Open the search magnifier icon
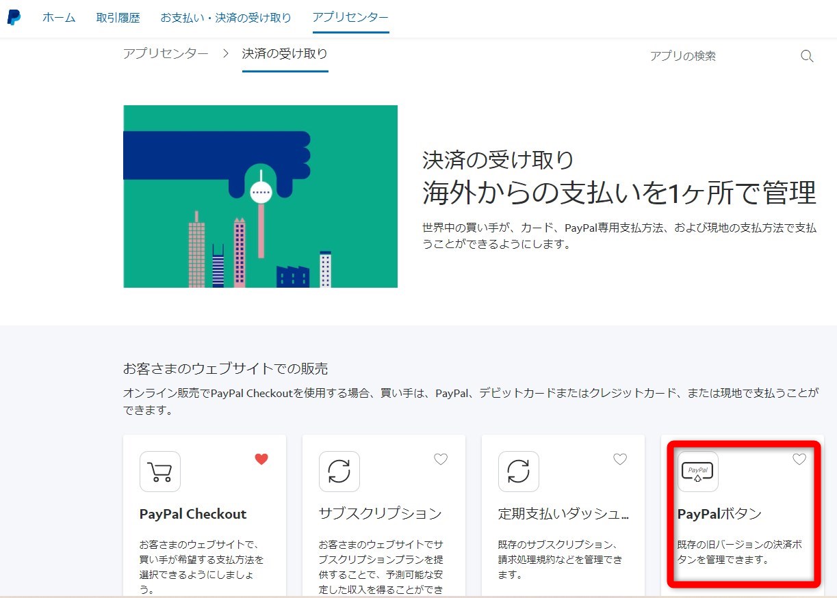837x598 pixels. point(807,56)
